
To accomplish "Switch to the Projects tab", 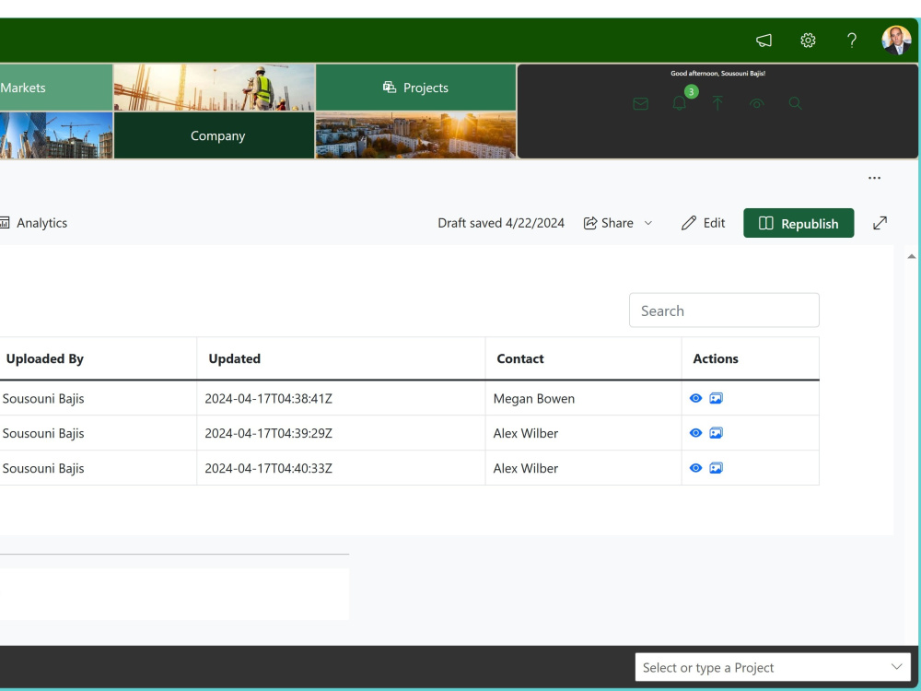I will click(415, 87).
